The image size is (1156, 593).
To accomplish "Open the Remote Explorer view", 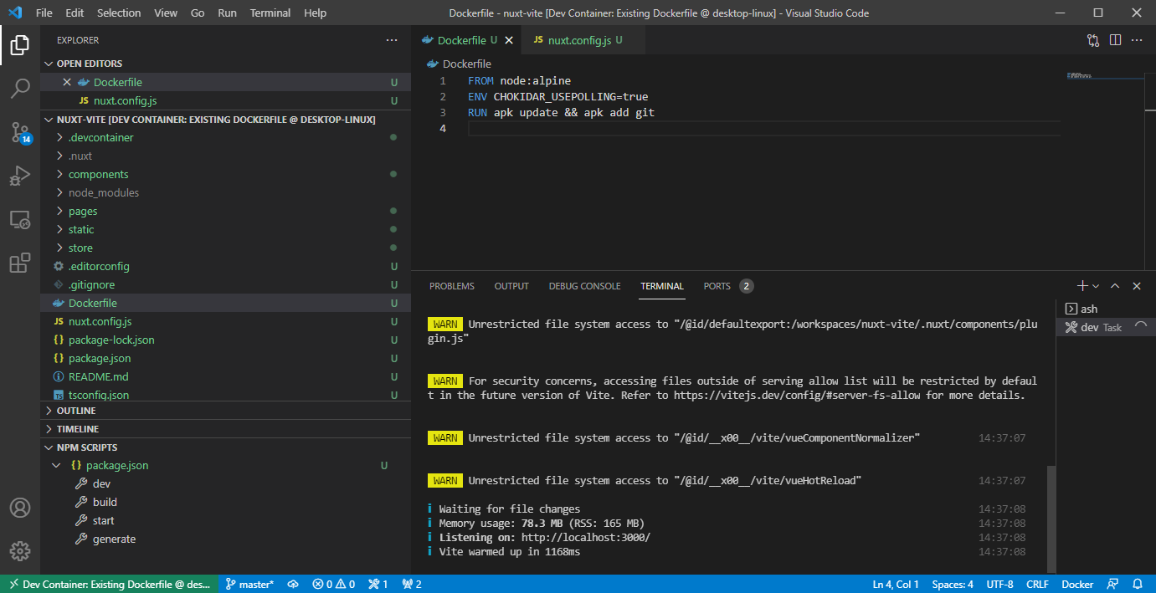I will coord(20,220).
